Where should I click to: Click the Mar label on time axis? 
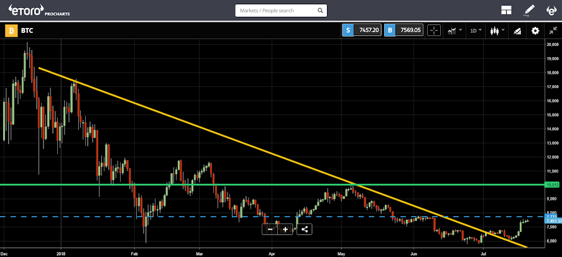[200, 253]
